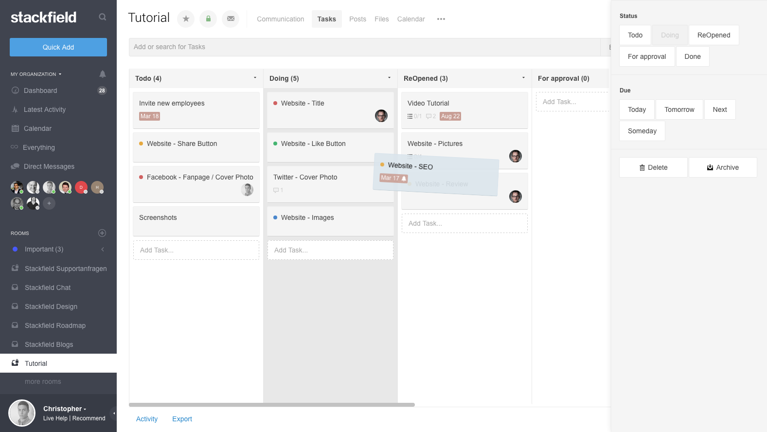Click assignee avatar on Facebook Fanpage card
The image size is (767, 432).
[x=247, y=190]
